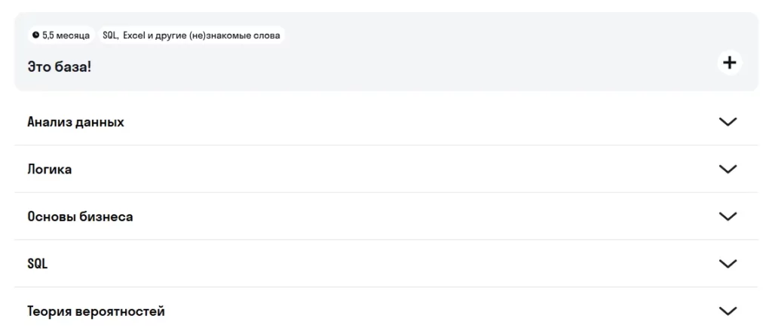Select the 'Анализ данных' section title
Screen dimensions: 772x334
[x=75, y=121]
